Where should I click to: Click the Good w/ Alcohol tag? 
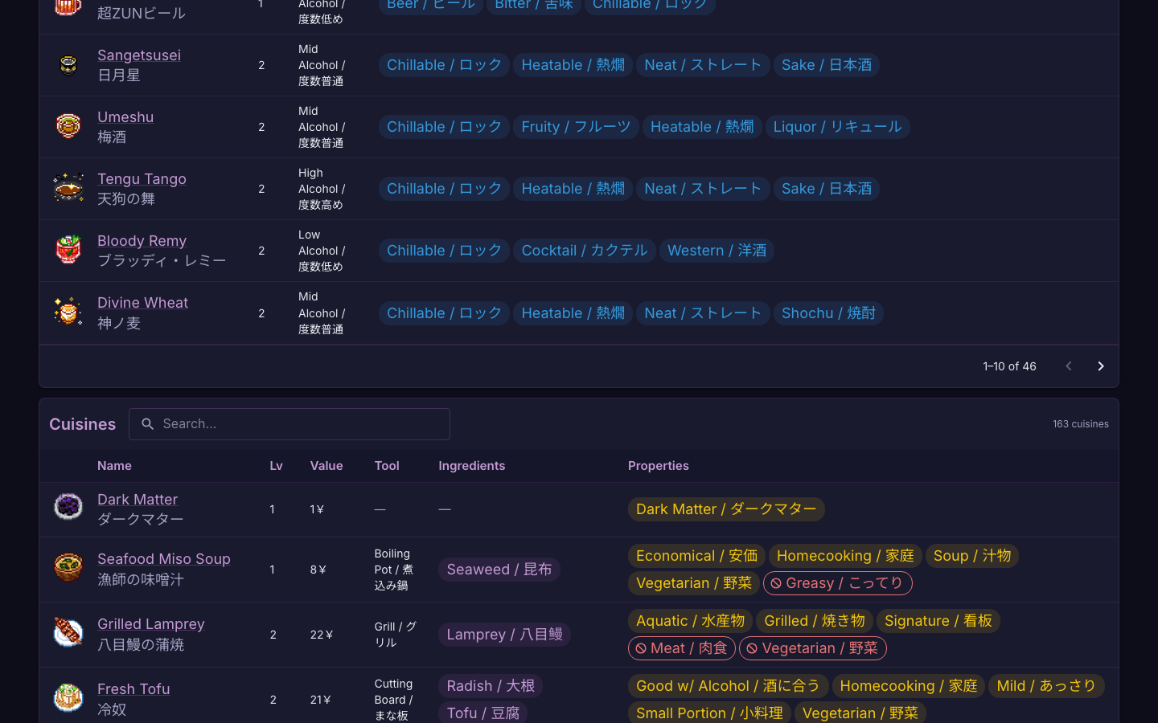(728, 686)
